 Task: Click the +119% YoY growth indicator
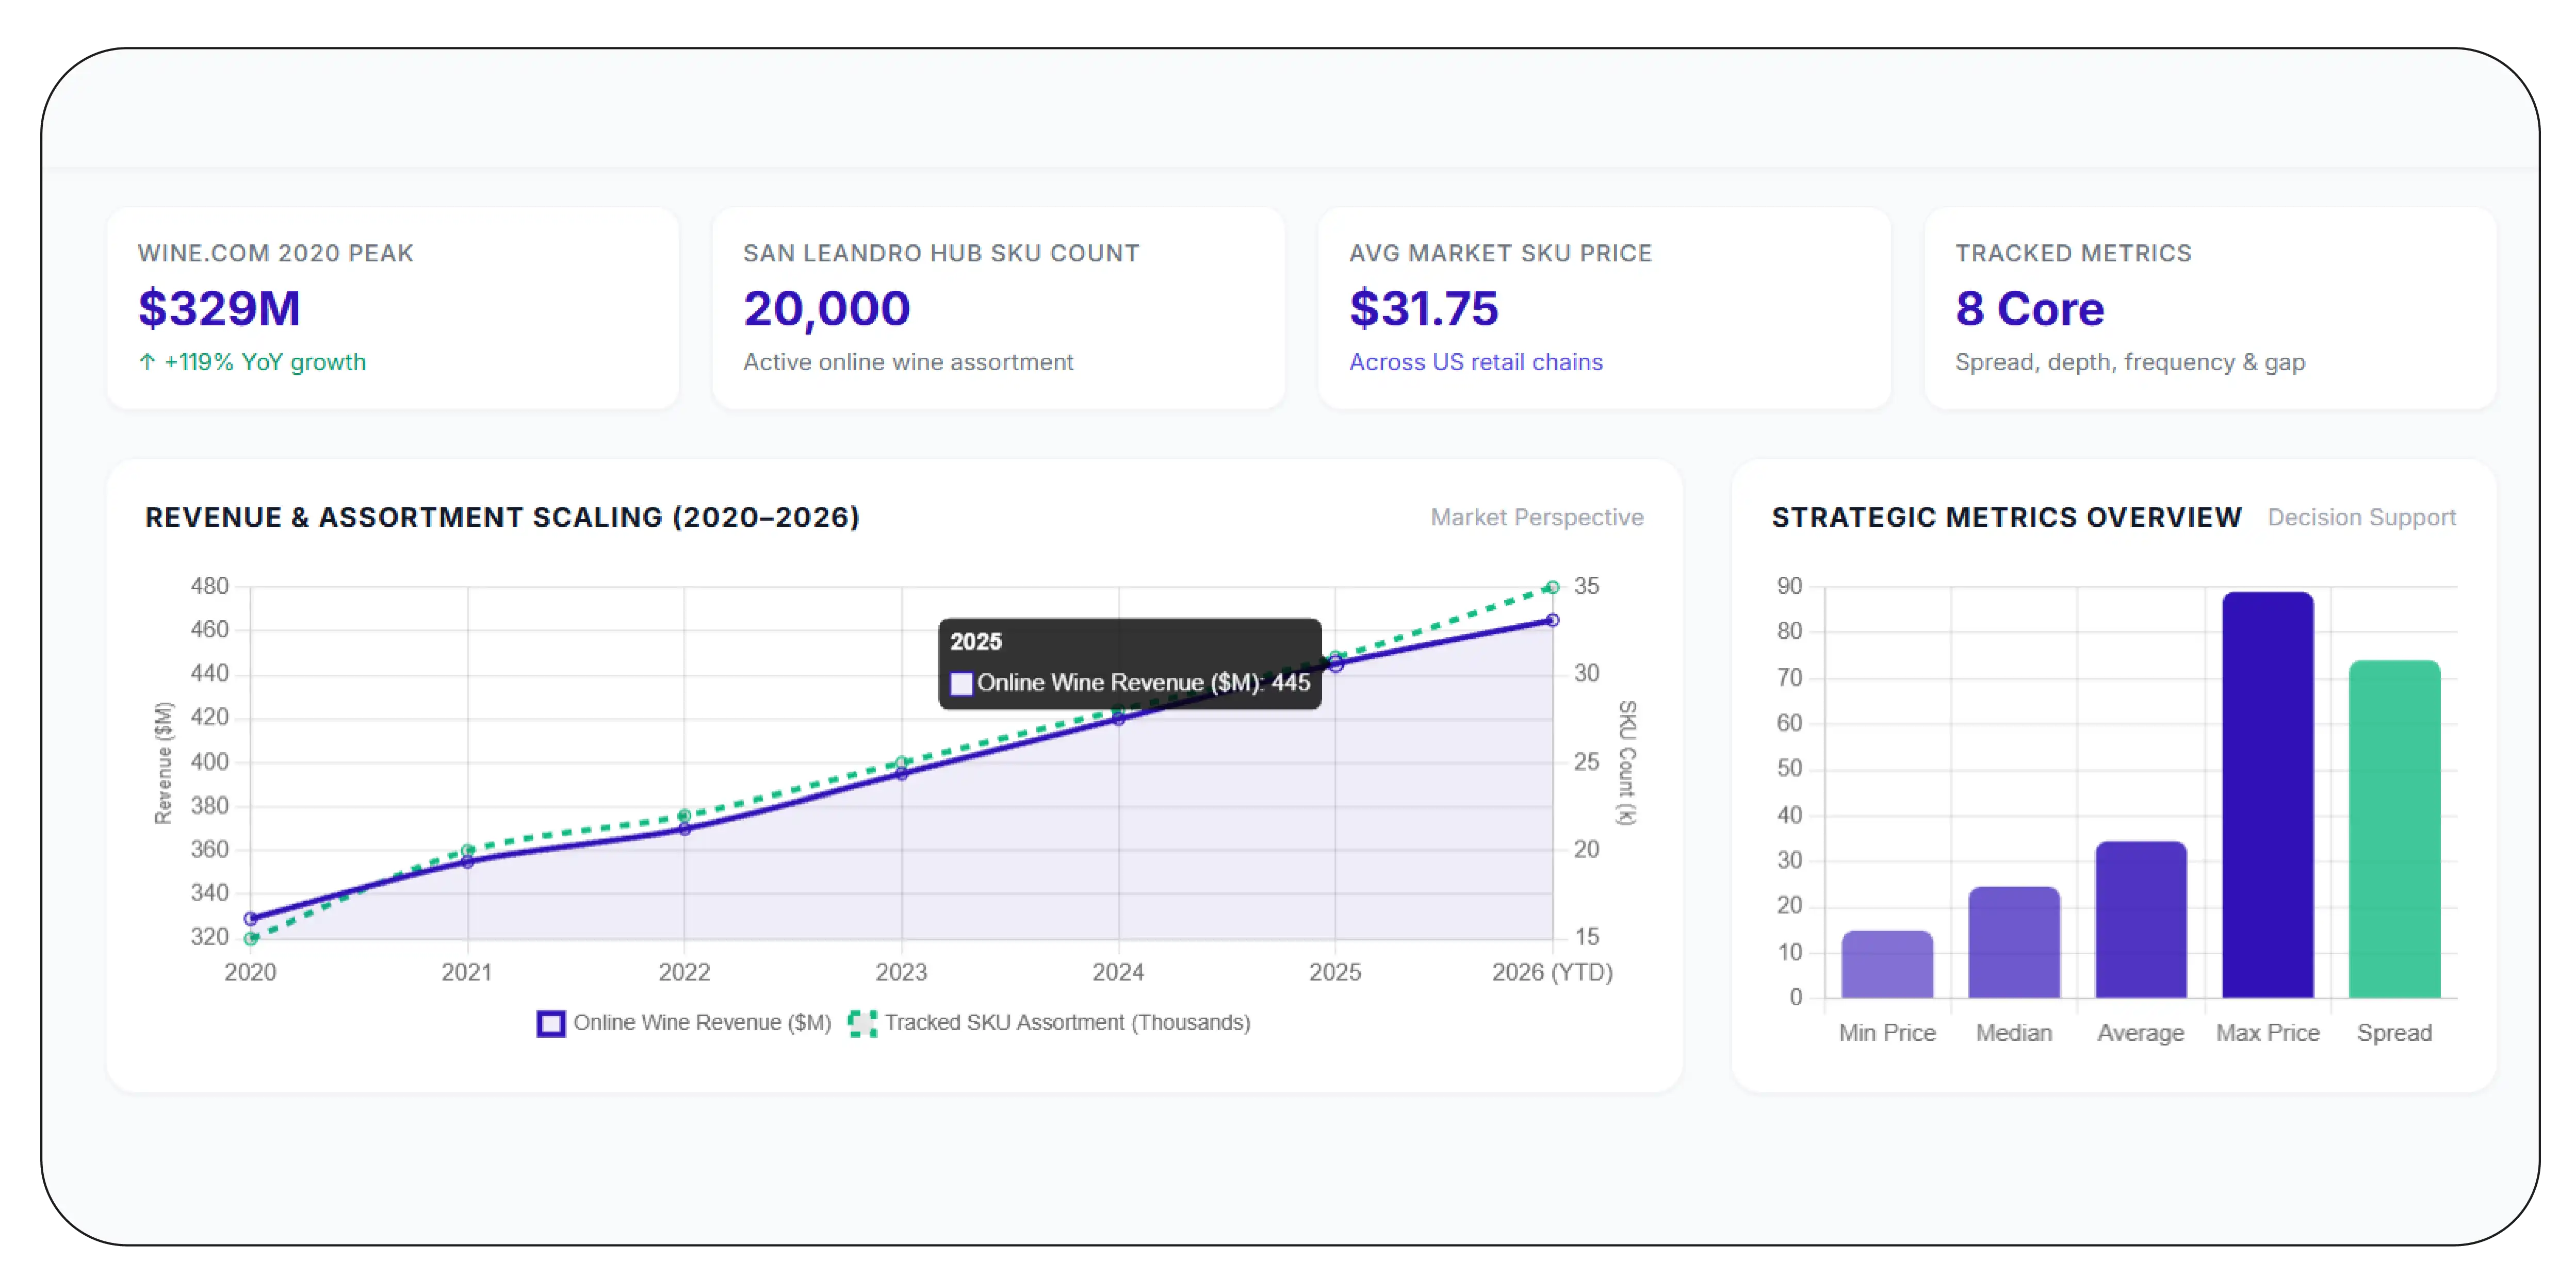click(252, 362)
